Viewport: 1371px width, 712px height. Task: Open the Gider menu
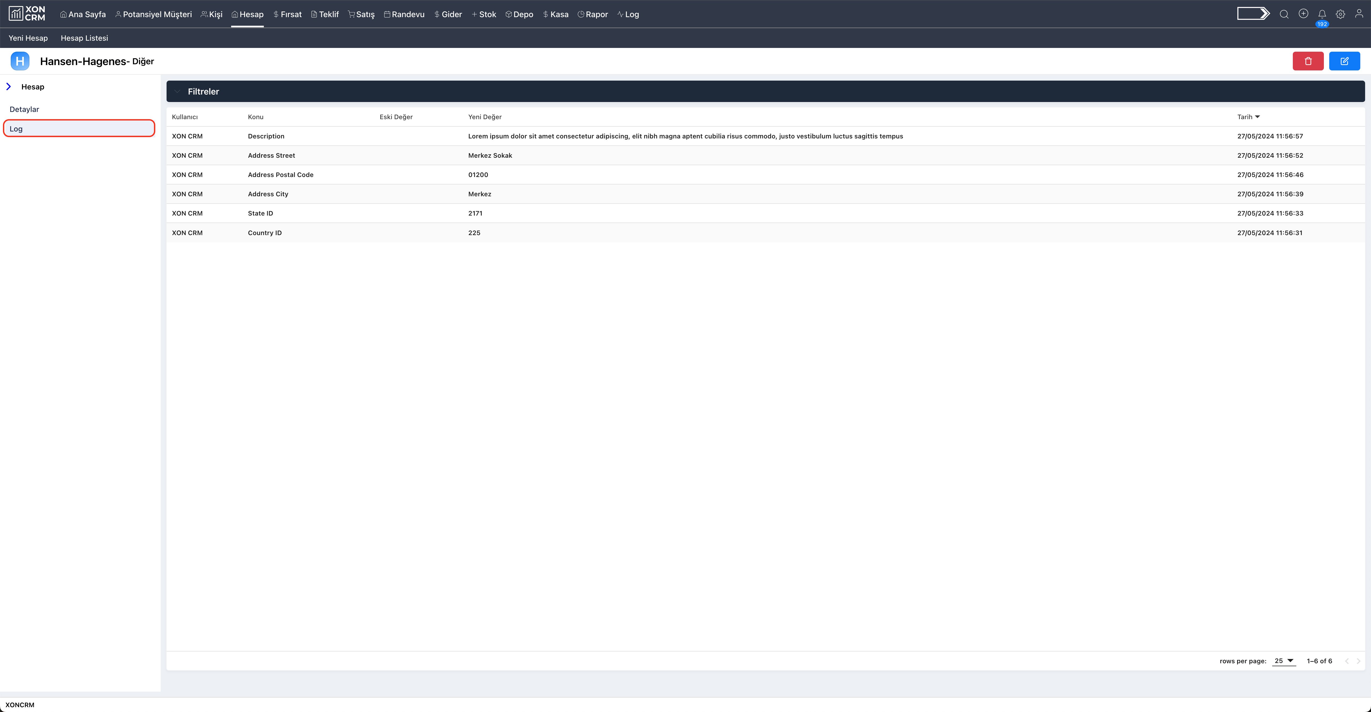point(448,14)
